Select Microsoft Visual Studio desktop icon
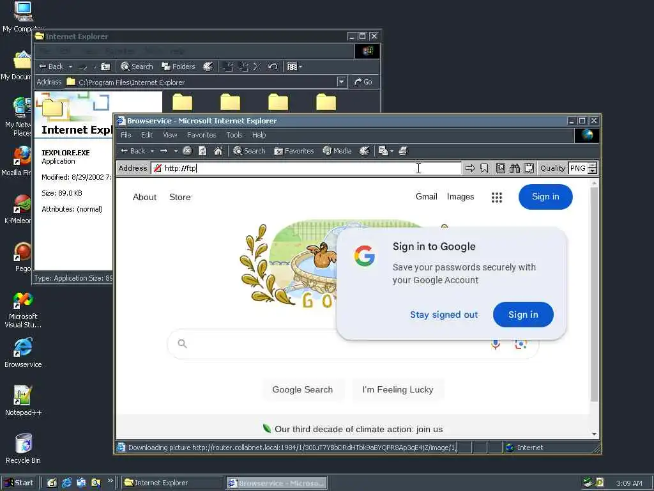 pyautogui.click(x=23, y=309)
